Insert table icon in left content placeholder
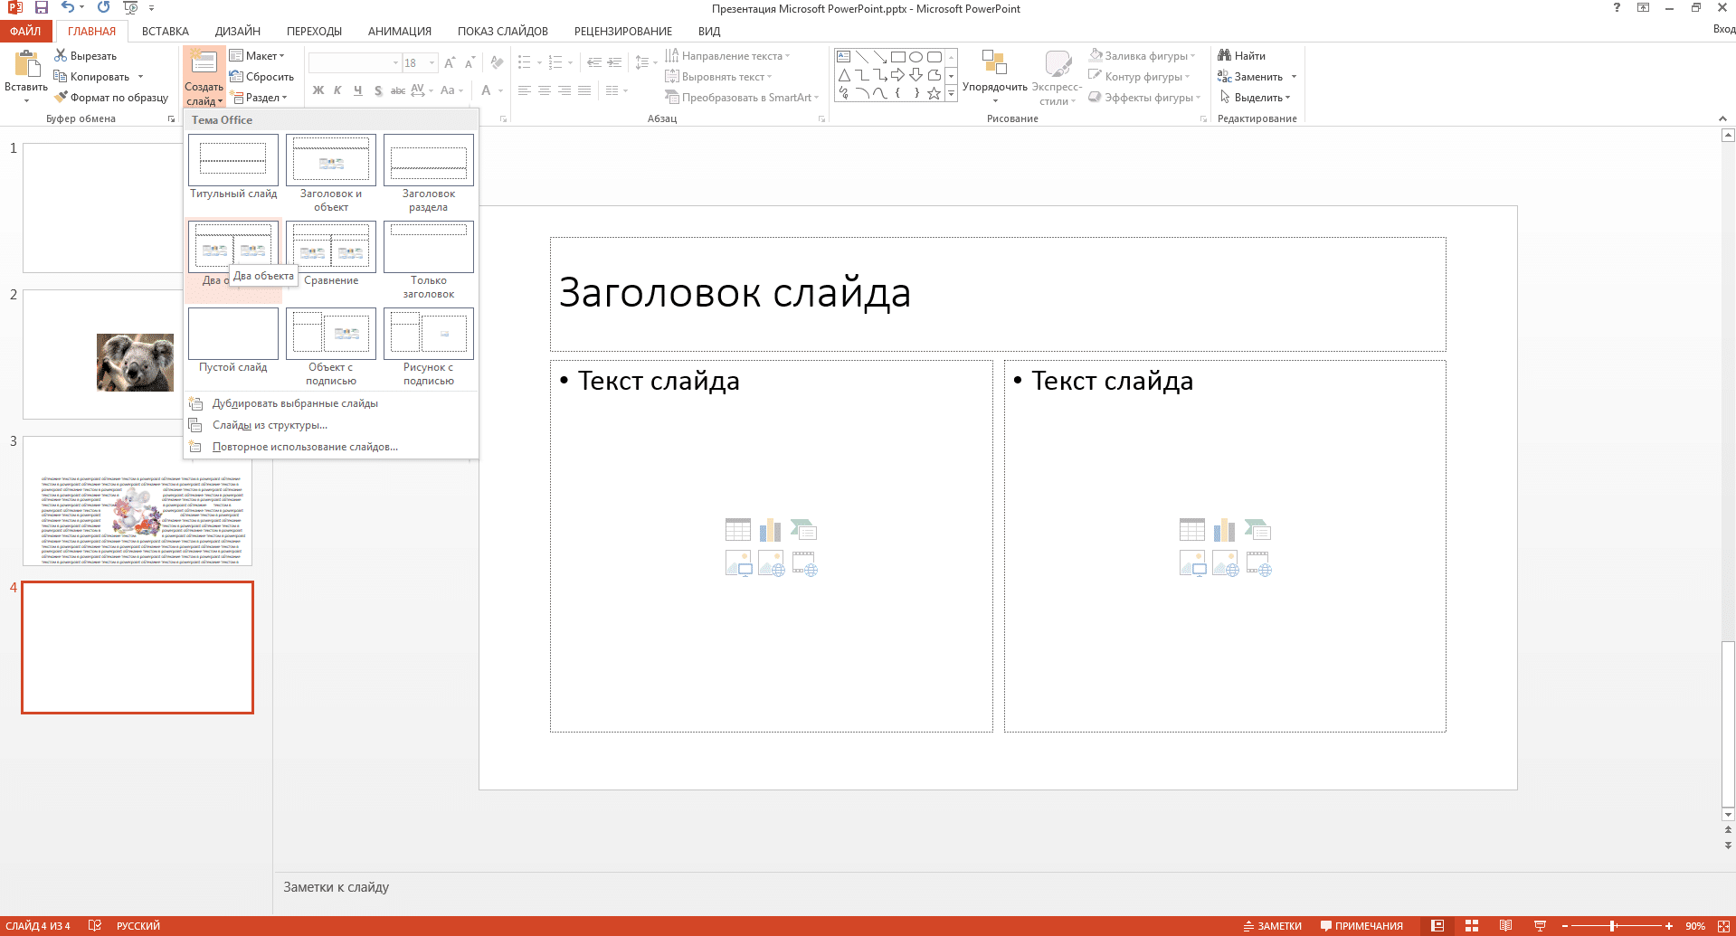The width and height of the screenshot is (1736, 936). [x=738, y=530]
